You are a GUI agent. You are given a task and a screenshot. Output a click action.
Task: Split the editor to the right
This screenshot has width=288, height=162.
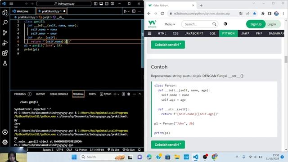coord(134,11)
